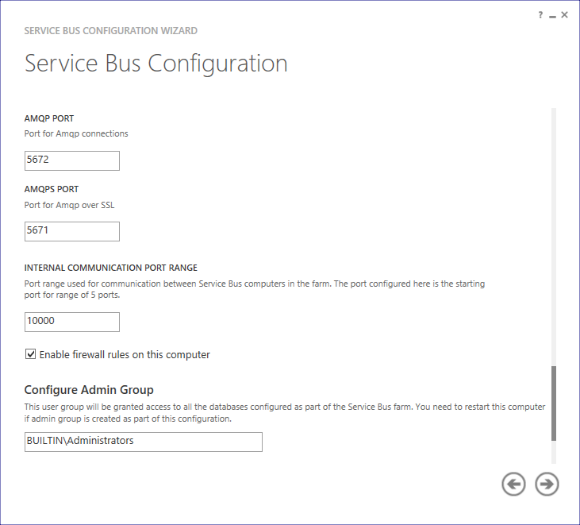Click the next arrow wizard button
This screenshot has width=580, height=525.
pyautogui.click(x=547, y=484)
